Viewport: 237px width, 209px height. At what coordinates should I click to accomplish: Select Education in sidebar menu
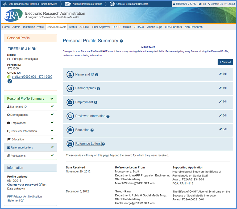tap(30, 139)
